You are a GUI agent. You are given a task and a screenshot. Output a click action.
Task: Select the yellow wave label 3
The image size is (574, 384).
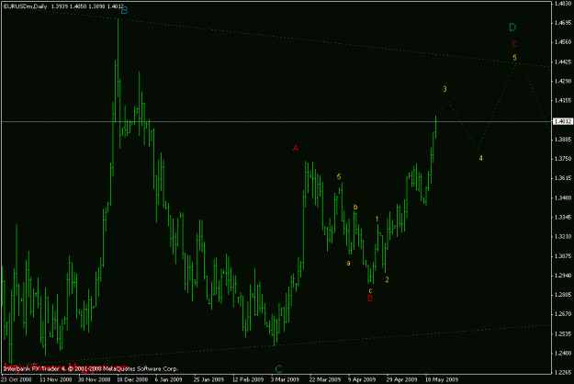point(445,89)
